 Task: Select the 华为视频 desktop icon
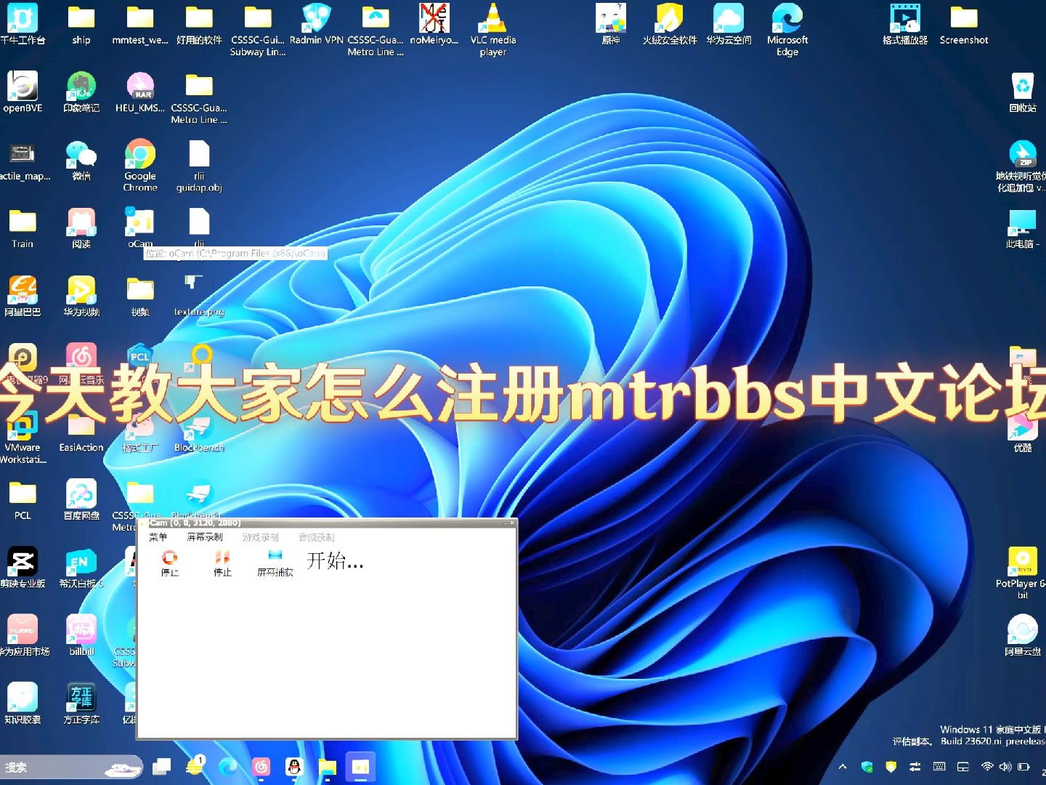click(81, 297)
